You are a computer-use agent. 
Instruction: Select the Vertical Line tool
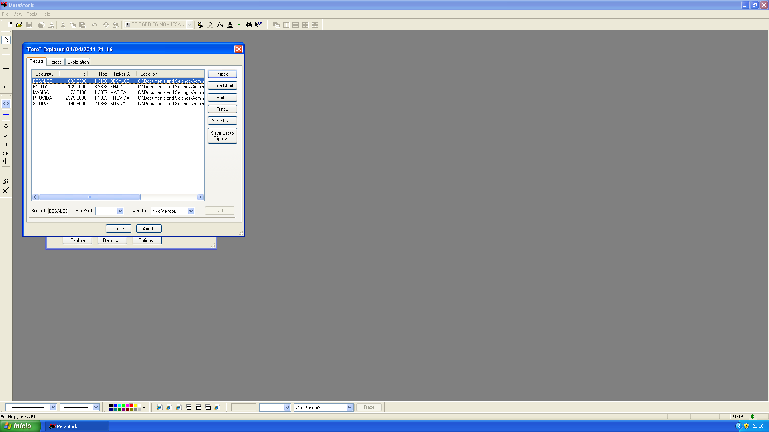point(6,77)
